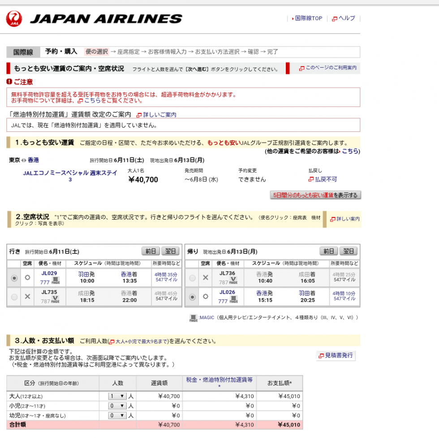The width and height of the screenshot is (439, 438).
Task: Click お客様情報入力 step in progress bar
Action: point(167,52)
